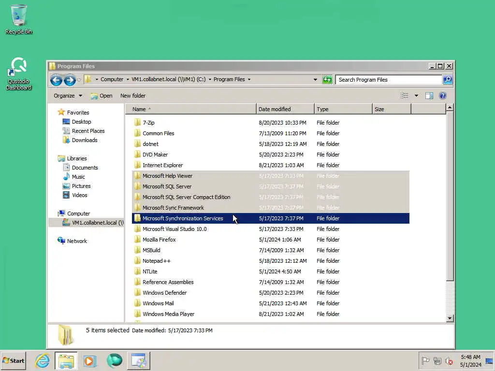Click the blue Forward arrow button

pos(70,80)
